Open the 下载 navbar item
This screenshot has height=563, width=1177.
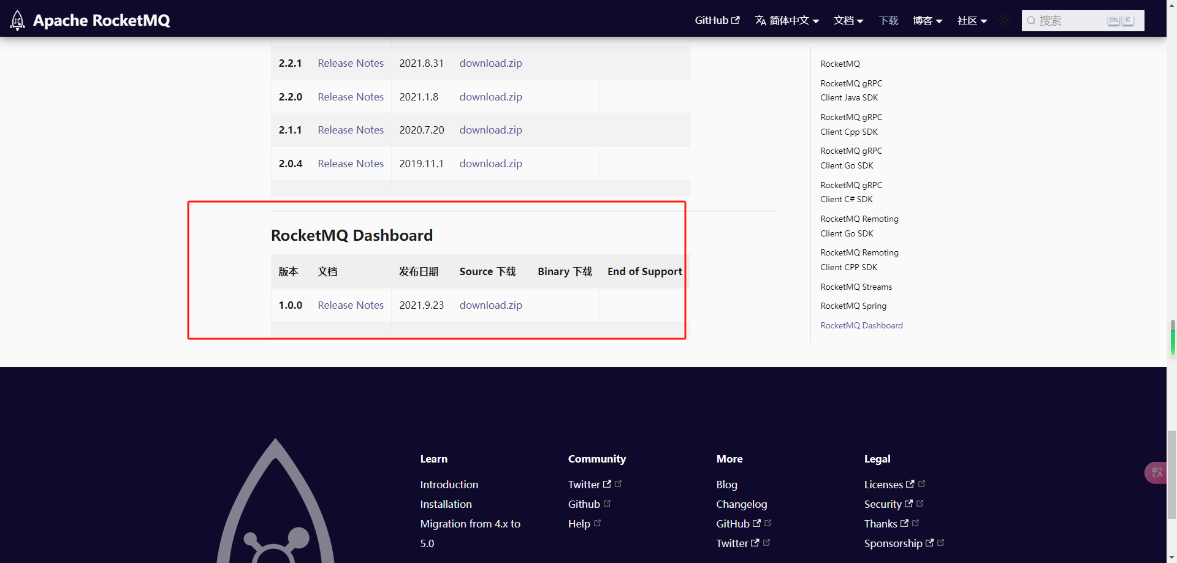tap(888, 20)
